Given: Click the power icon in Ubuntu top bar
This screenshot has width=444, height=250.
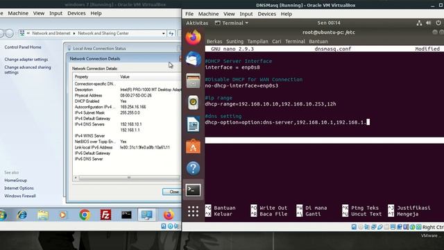Looking at the screenshot, I should (438, 23).
